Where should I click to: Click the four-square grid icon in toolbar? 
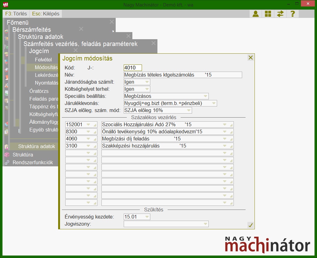pos(268,14)
